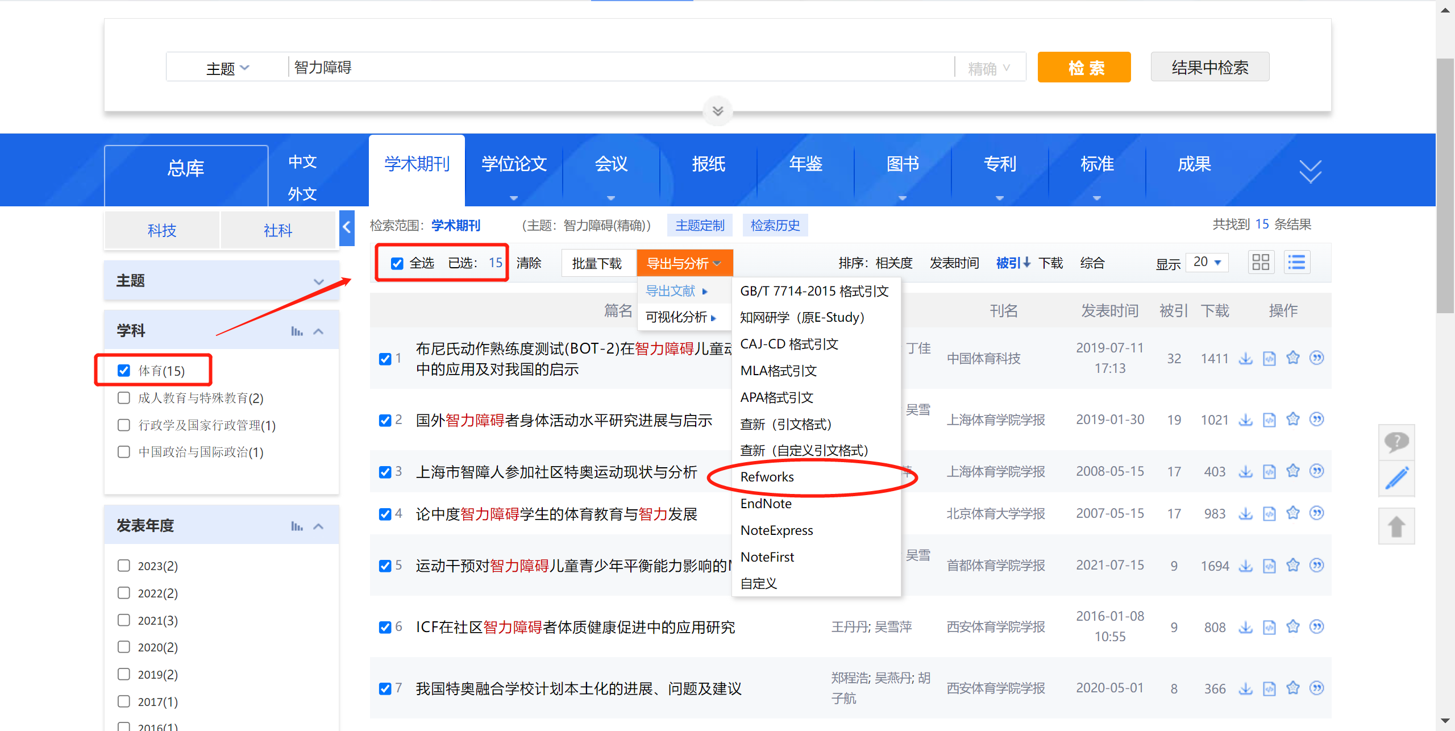Viewport: 1455px width, 731px height.
Task: Open the 学科 bar chart statistics icon
Action: (297, 330)
